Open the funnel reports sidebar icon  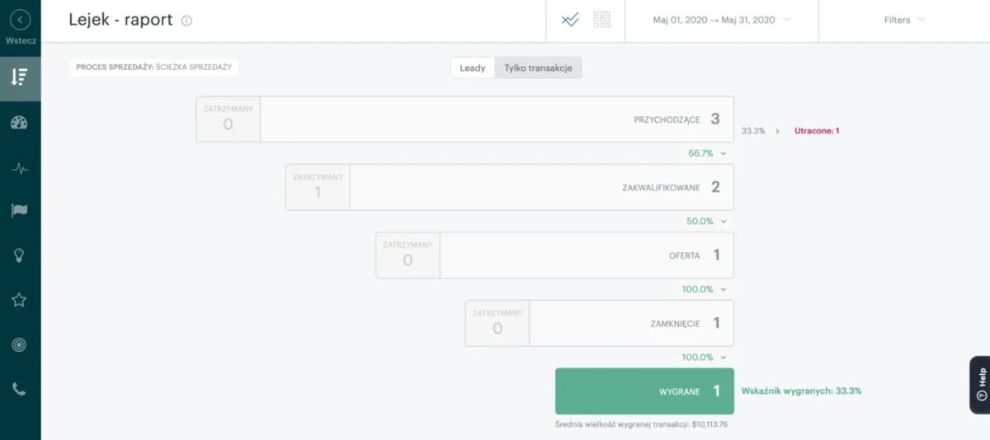coord(20,77)
